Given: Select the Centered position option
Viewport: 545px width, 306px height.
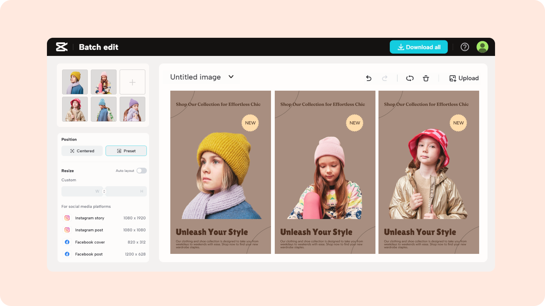Looking at the screenshot, I should coord(82,151).
